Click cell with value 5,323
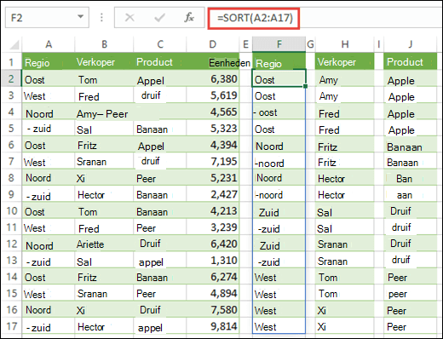This screenshot has width=443, height=339. (213, 128)
